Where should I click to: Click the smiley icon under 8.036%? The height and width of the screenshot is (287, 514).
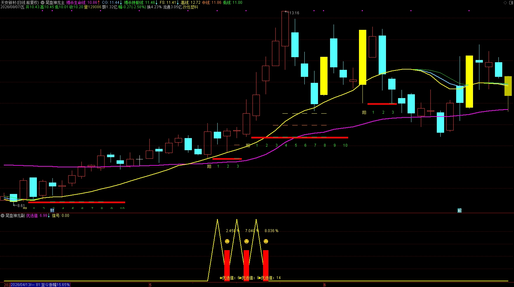266,241
